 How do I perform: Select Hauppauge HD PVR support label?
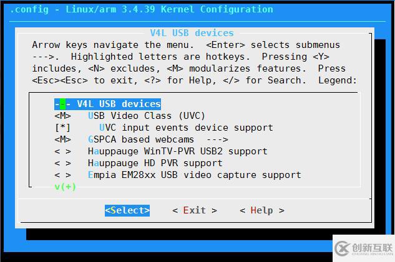click(155, 163)
